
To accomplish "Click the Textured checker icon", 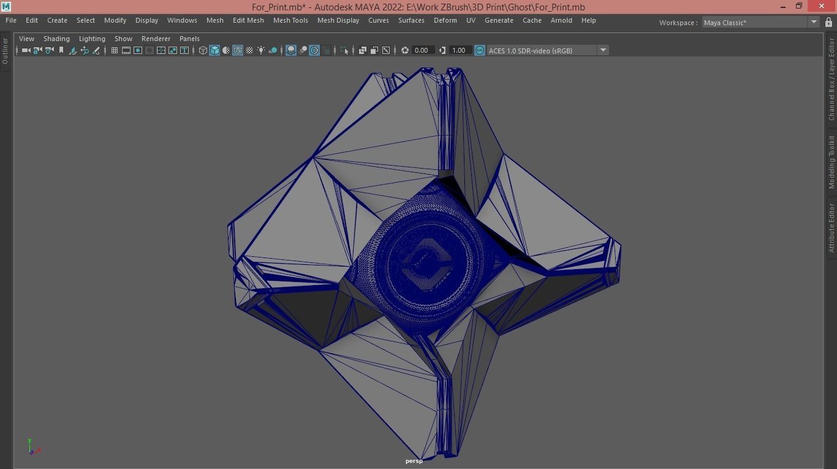I will pyautogui.click(x=249, y=50).
